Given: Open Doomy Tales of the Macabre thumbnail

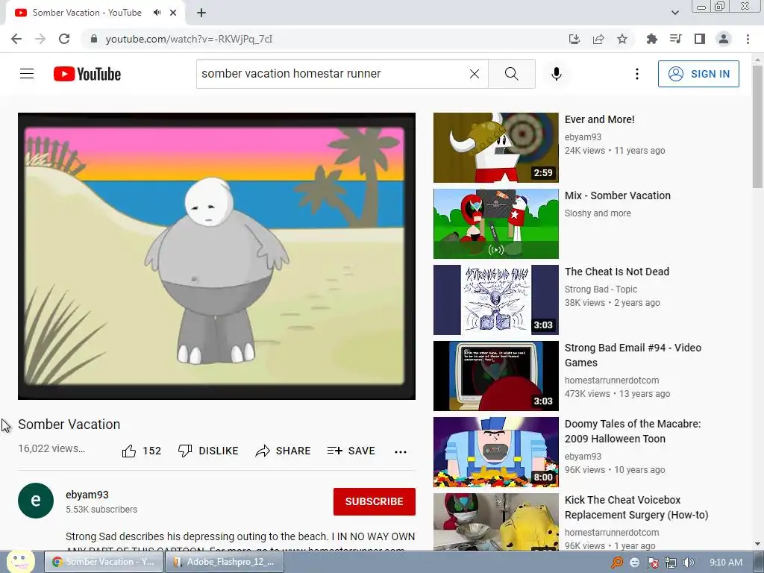Looking at the screenshot, I should click(x=496, y=451).
